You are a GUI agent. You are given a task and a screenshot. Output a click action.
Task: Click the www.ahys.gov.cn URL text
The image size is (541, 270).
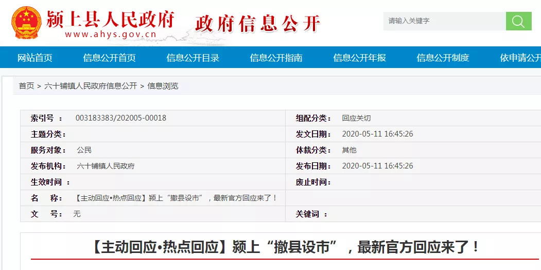point(110,35)
